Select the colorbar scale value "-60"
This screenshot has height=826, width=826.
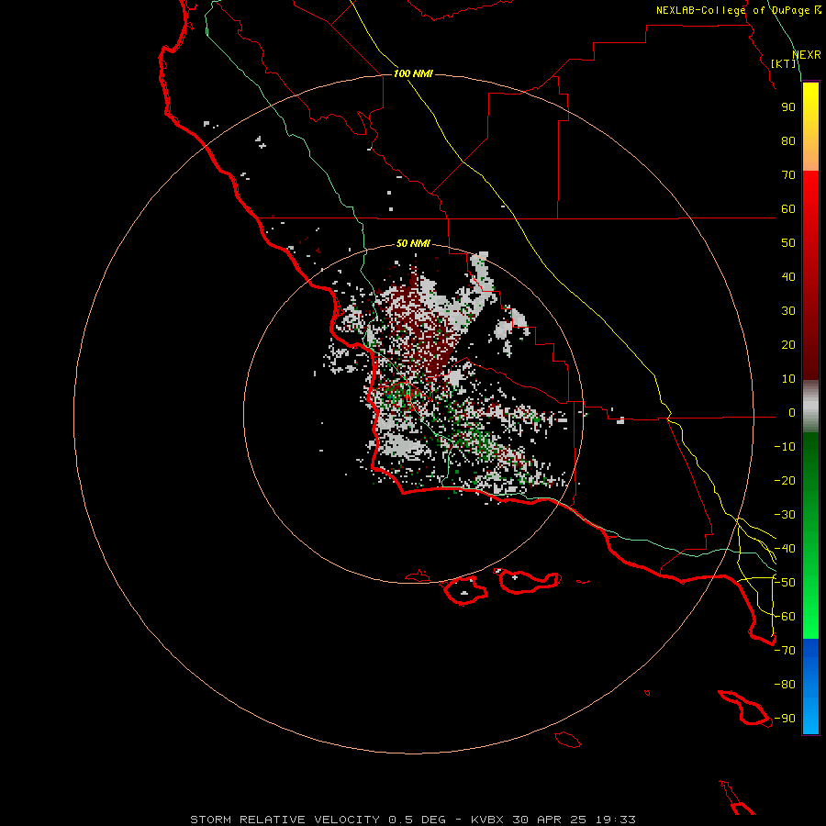tap(785, 617)
